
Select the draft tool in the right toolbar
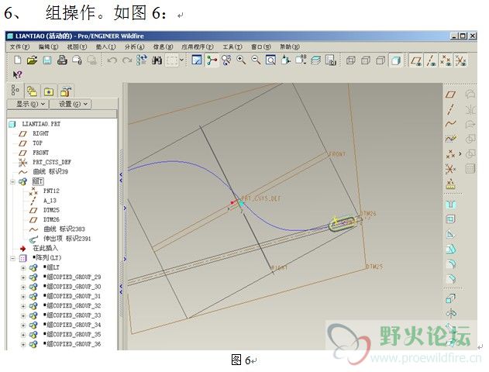(451, 249)
